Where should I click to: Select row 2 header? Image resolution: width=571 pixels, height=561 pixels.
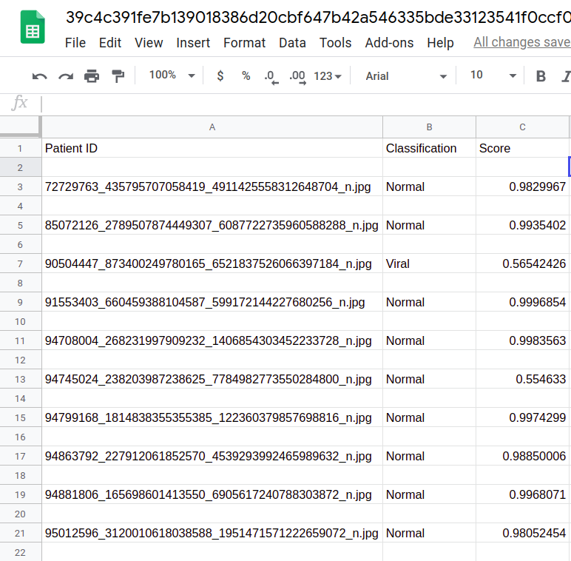(20, 167)
